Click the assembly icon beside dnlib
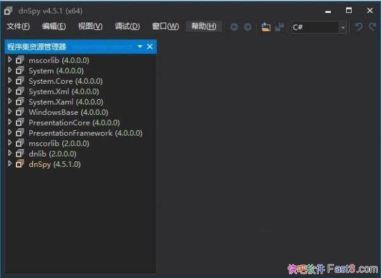This screenshot has width=381, height=278. (20, 154)
